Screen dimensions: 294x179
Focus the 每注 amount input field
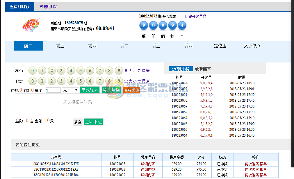(53, 90)
